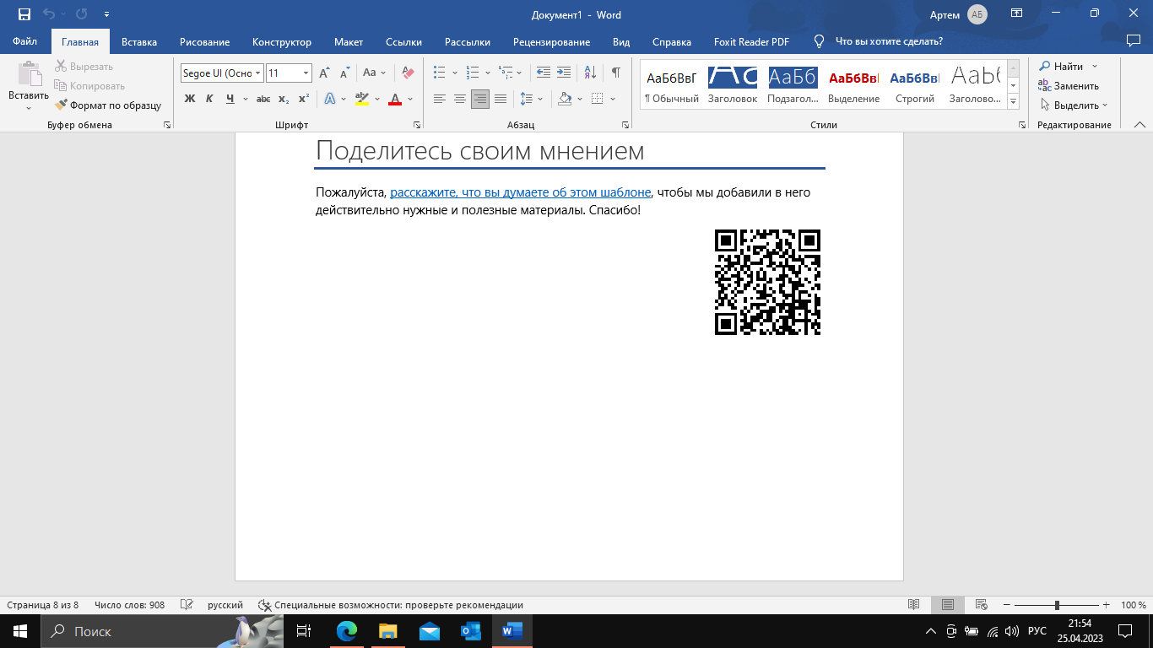The width and height of the screenshot is (1153, 648).
Task: Toggle underline Ч formatting
Action: click(230, 99)
